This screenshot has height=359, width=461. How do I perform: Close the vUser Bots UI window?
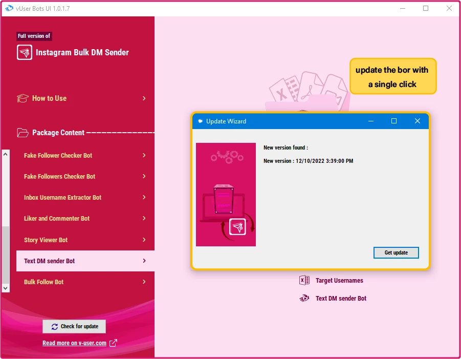[449, 8]
